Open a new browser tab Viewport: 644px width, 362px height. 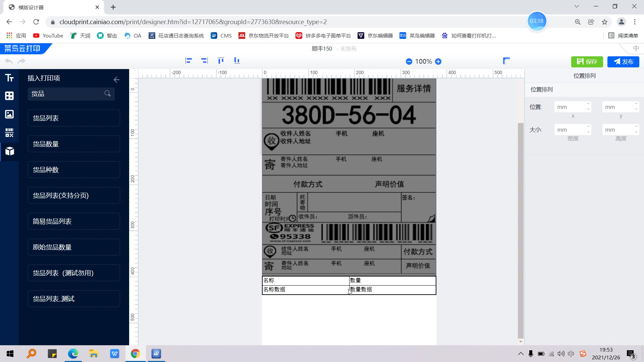coord(113,7)
